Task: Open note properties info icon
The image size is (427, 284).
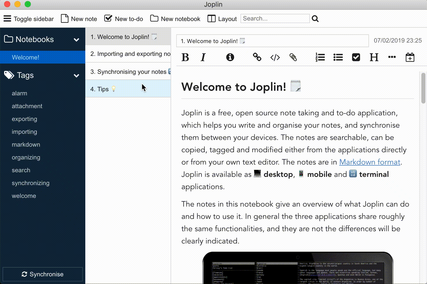Action: coord(230,57)
